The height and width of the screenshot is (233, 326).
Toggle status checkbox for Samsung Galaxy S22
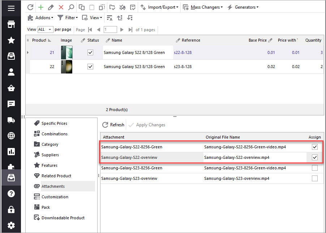[x=90, y=52]
